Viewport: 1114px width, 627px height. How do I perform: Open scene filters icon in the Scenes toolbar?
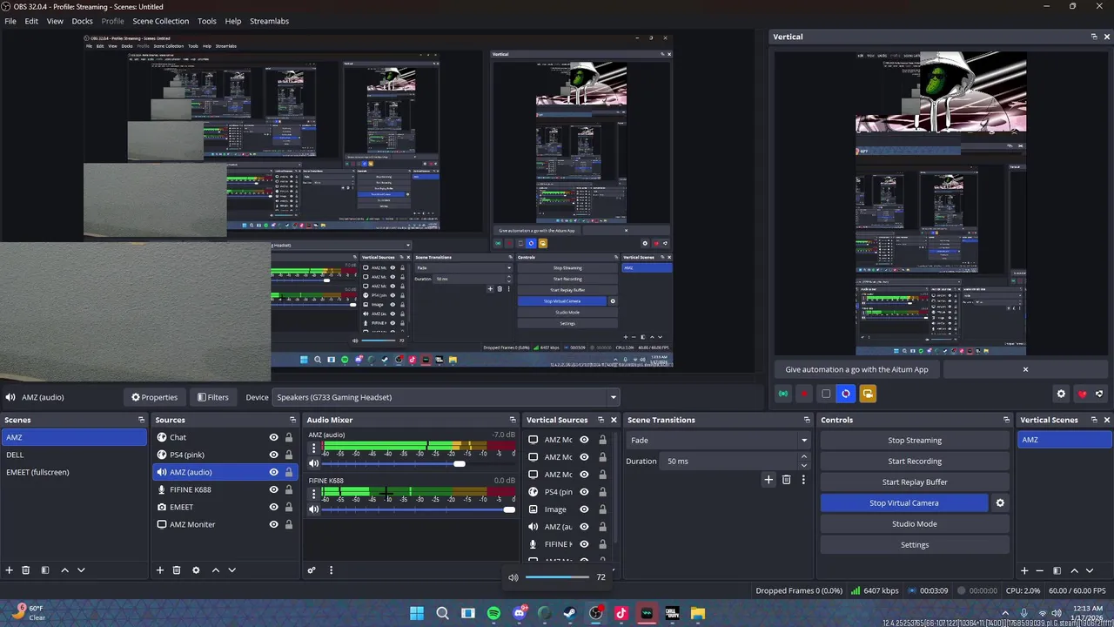pos(45,570)
